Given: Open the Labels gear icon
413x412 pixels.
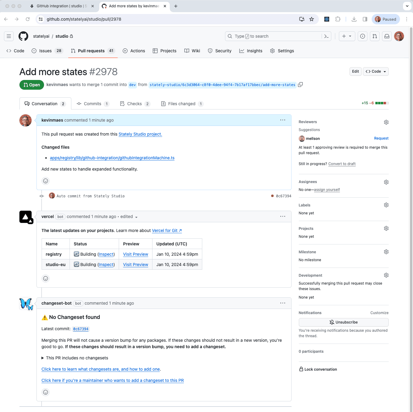Looking at the screenshot, I should tap(386, 205).
